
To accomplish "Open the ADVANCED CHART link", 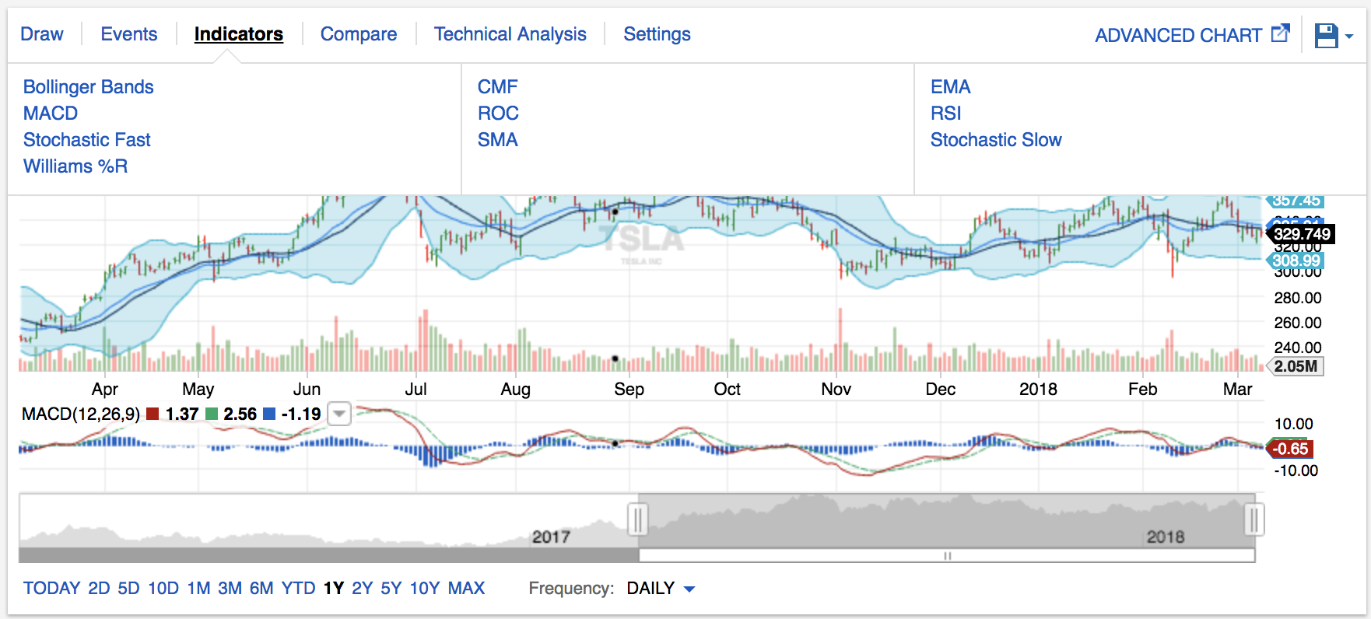I will point(1178,36).
